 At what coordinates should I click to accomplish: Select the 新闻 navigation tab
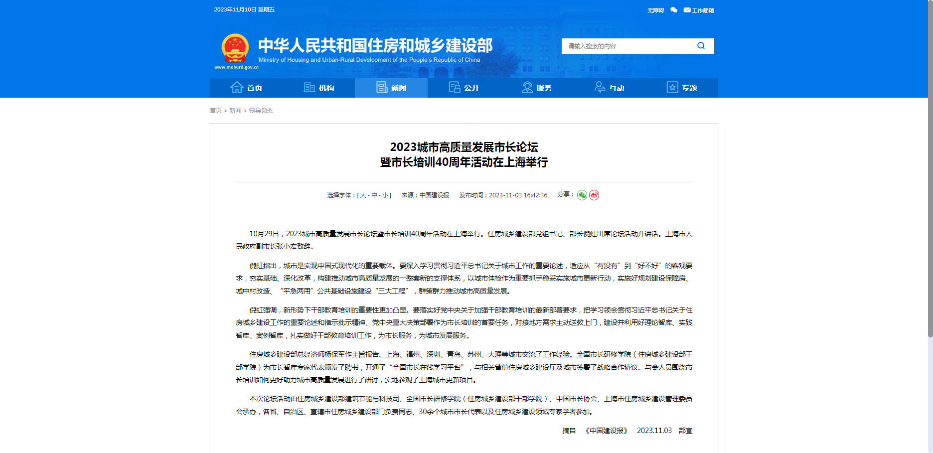pos(391,88)
